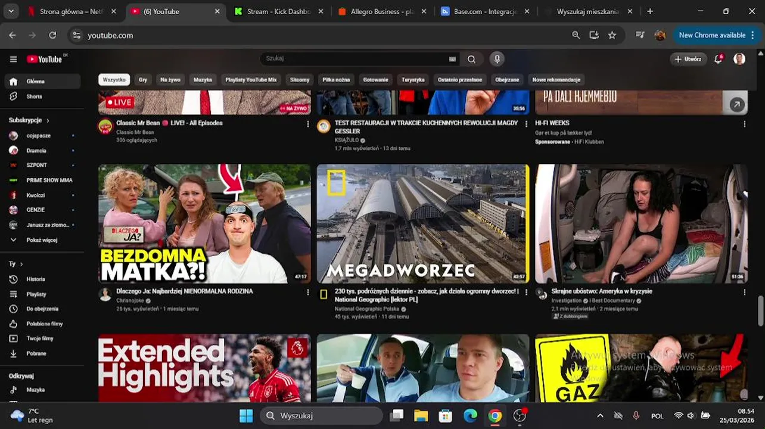765x429 pixels.
Task: Open the account avatar menu
Action: (739, 59)
